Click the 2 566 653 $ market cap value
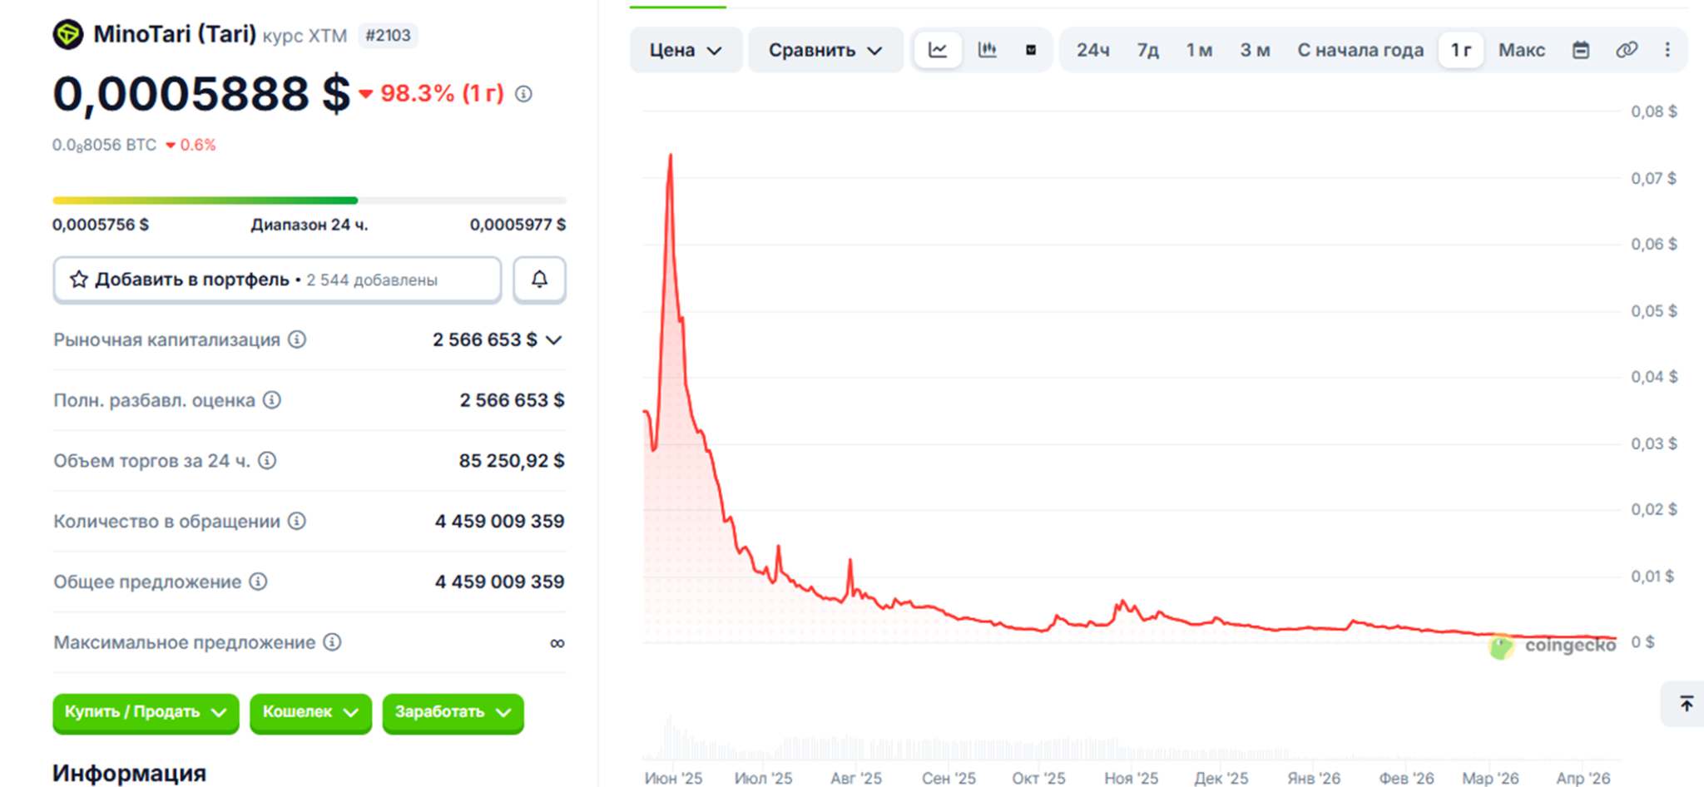1704x787 pixels. point(484,339)
